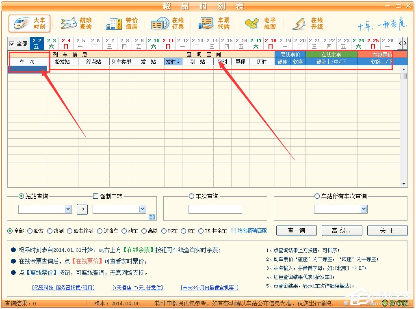
Task: Click the 车次查询 train number input field
Action: click(215, 209)
